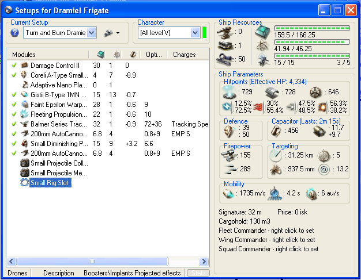
Task: Click the targeting range icon showing 31.25 km
Action: pos(276,155)
